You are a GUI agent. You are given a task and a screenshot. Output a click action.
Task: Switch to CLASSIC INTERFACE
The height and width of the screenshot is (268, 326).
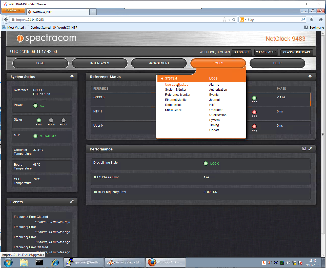(x=297, y=52)
